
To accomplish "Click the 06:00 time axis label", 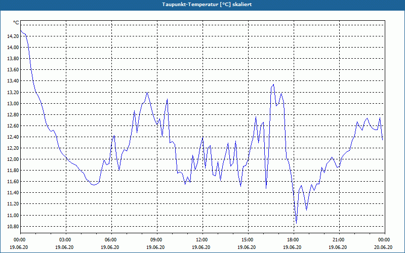I will click(x=111, y=240).
